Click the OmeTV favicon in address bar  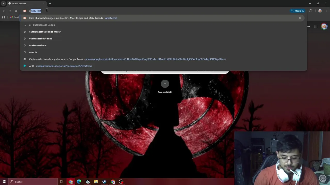[25, 11]
